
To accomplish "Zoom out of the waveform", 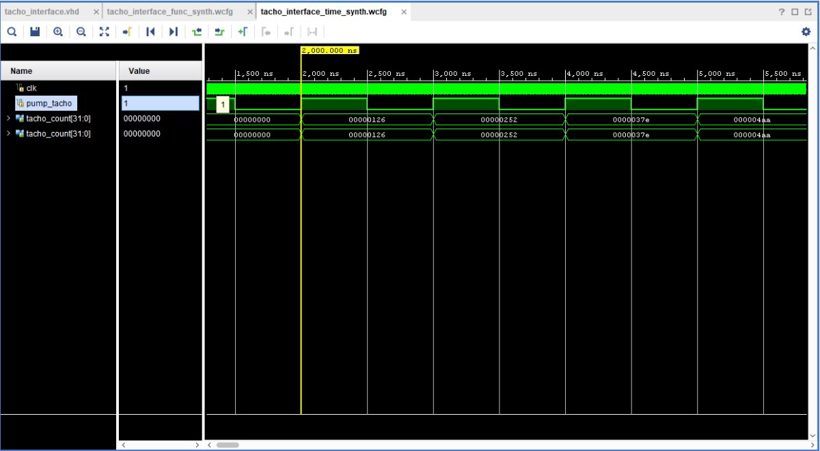I will [x=81, y=31].
